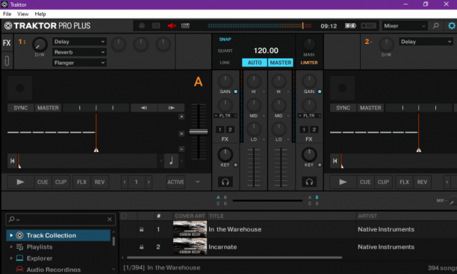The width and height of the screenshot is (457, 274).
Task: Expand the Playlists tree node
Action: [x=11, y=247]
